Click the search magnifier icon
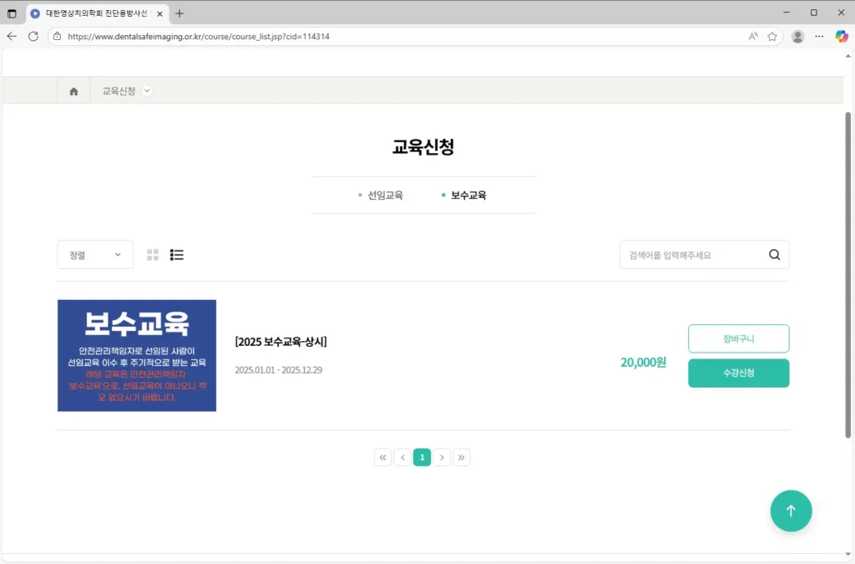This screenshot has height=564, width=855. click(773, 254)
